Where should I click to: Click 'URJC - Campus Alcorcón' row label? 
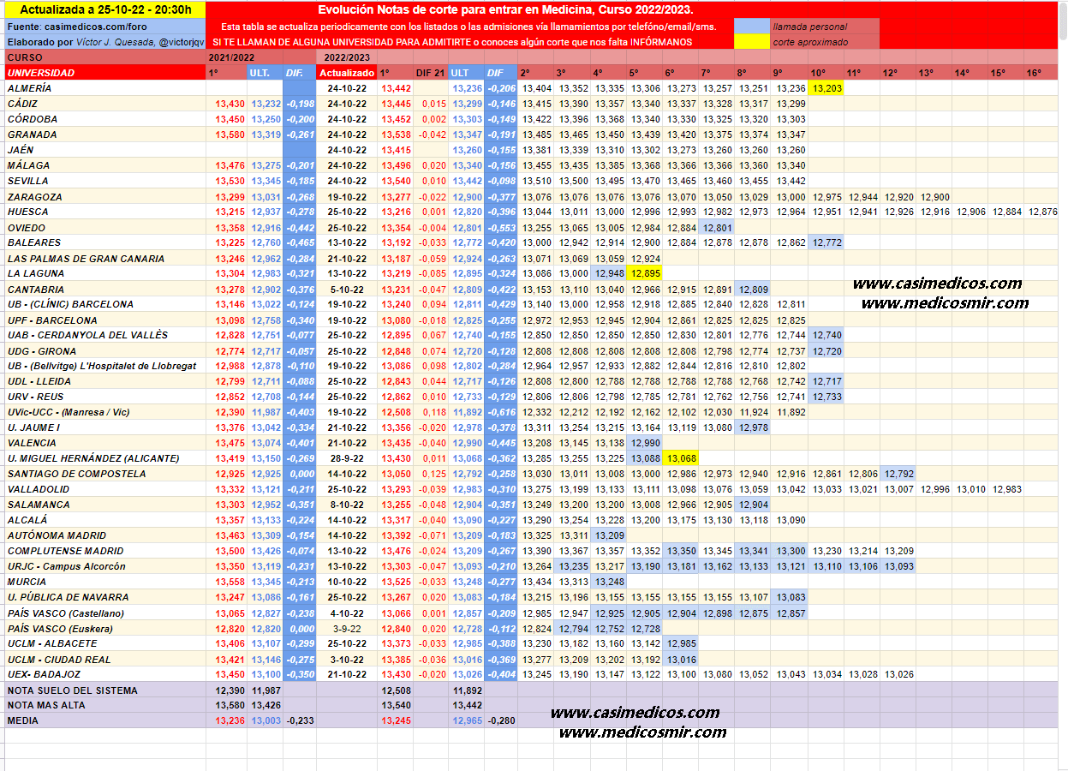pyautogui.click(x=66, y=566)
